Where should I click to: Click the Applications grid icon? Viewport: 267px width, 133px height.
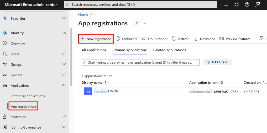coord(5,85)
